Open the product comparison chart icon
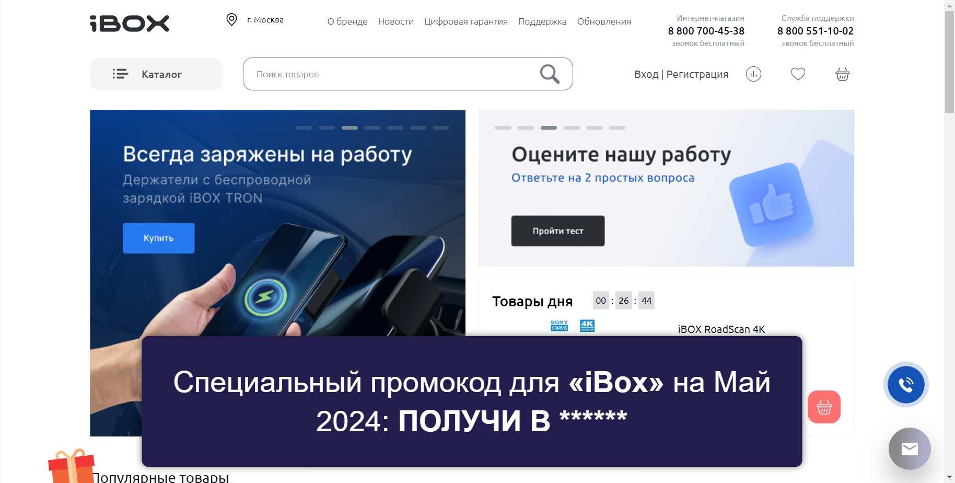 [753, 74]
